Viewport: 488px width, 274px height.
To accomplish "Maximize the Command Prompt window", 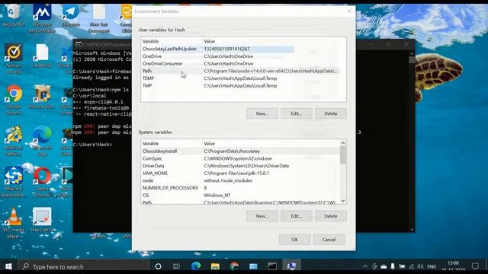I will click(388, 44).
